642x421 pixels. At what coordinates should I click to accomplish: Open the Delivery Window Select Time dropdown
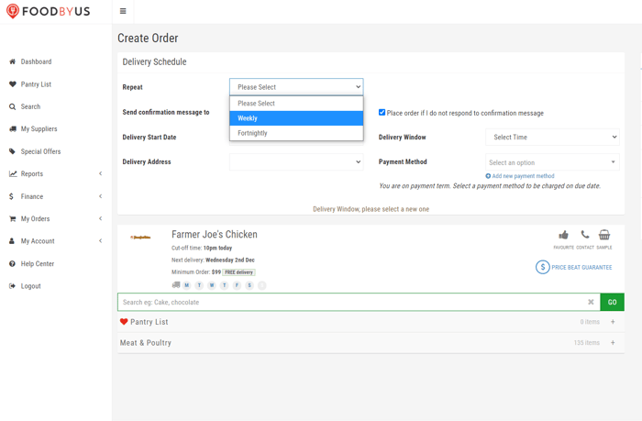click(552, 138)
